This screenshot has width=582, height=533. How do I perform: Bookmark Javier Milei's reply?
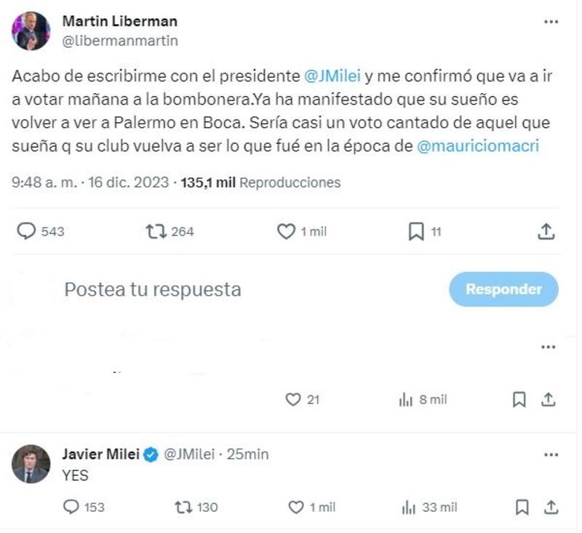click(519, 507)
